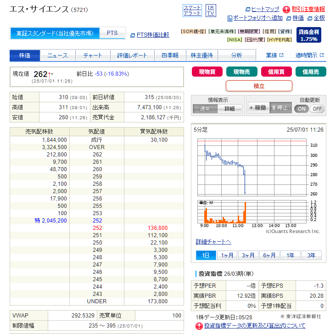Open the 四季報 tab
Viewport: 330px width, 334px height.
point(170,56)
